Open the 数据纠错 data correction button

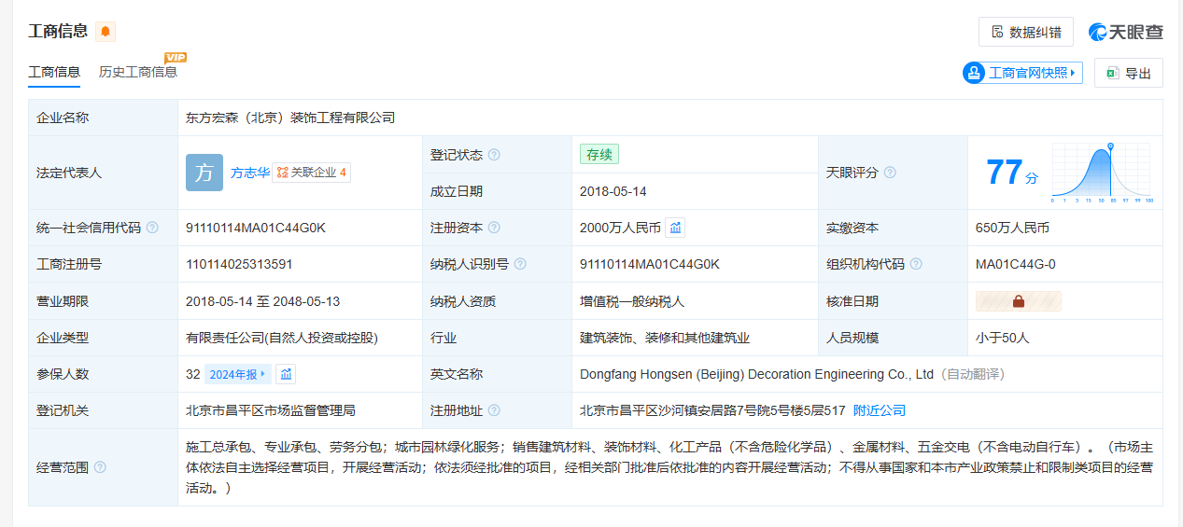1025,32
